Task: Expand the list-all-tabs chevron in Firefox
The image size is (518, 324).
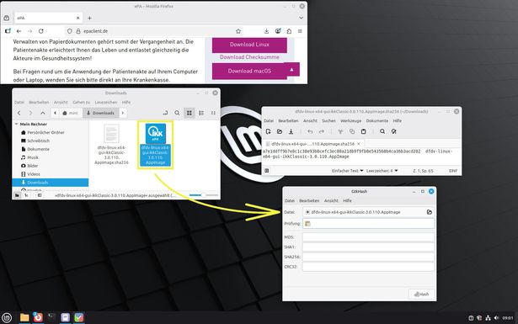Action: point(301,18)
